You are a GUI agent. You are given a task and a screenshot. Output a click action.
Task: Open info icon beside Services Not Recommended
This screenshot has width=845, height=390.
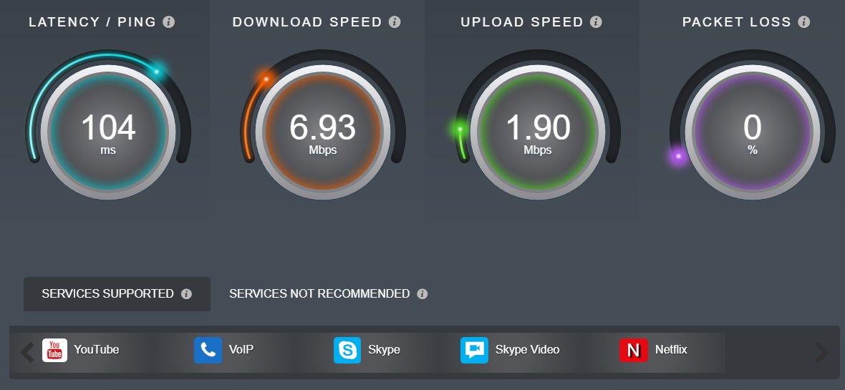[422, 294]
